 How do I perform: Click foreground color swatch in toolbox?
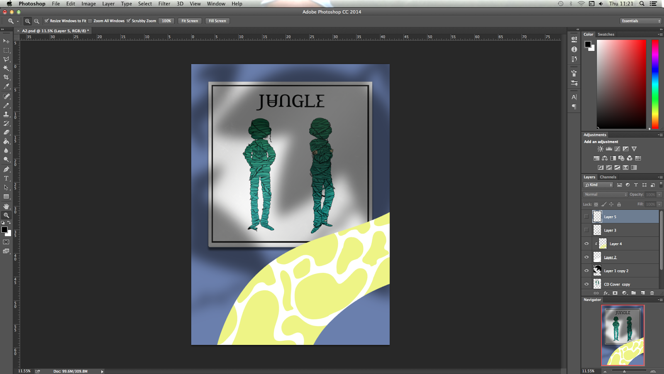point(4,230)
